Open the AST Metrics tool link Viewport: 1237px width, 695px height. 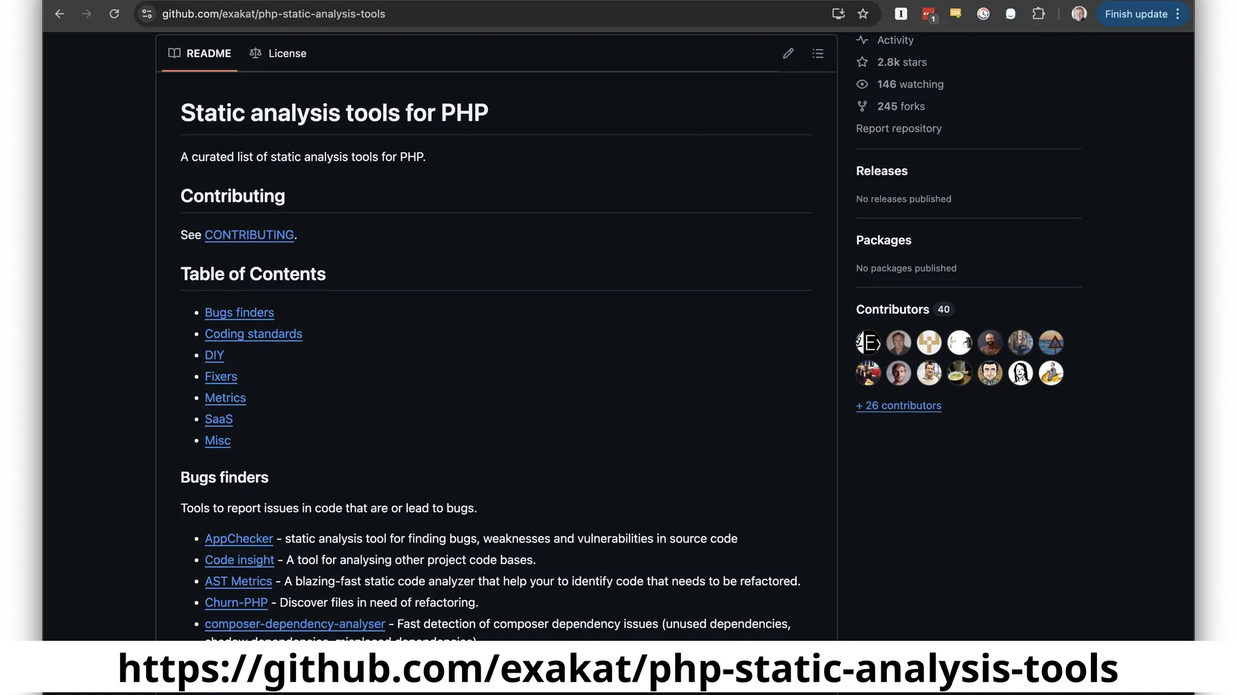238,581
